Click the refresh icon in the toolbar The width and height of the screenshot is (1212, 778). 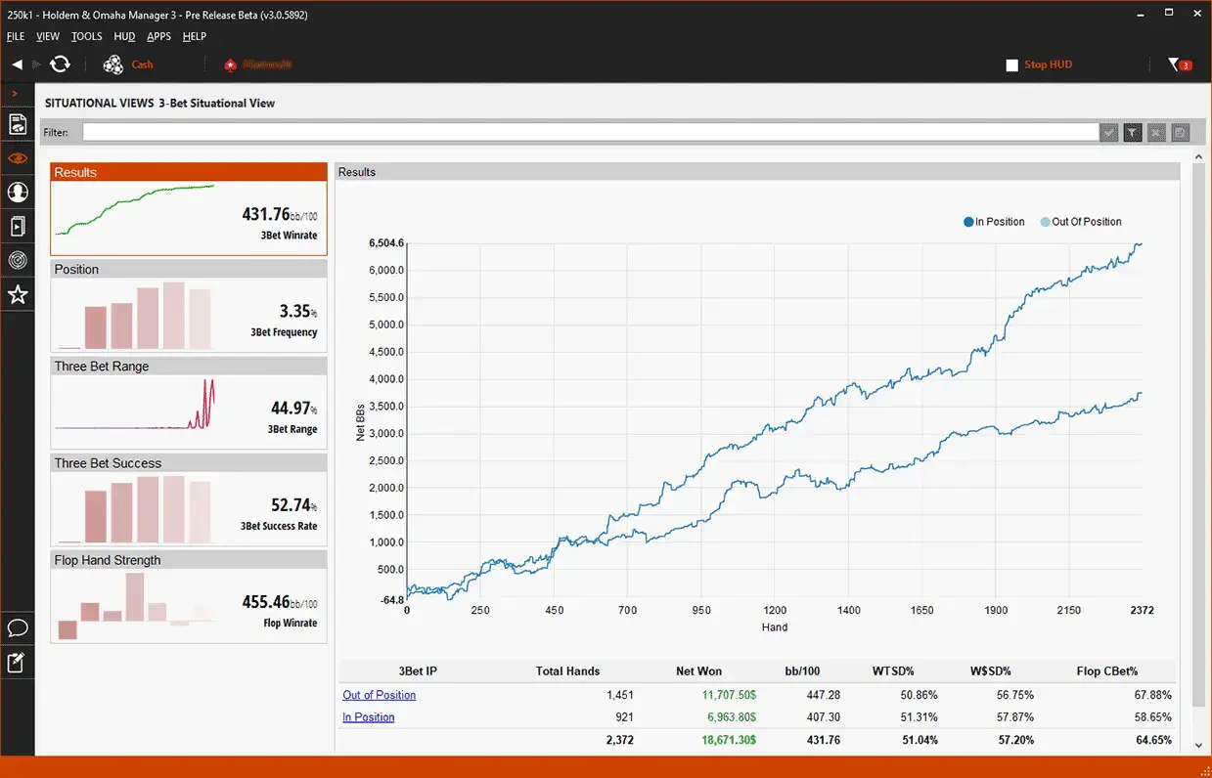tap(60, 64)
